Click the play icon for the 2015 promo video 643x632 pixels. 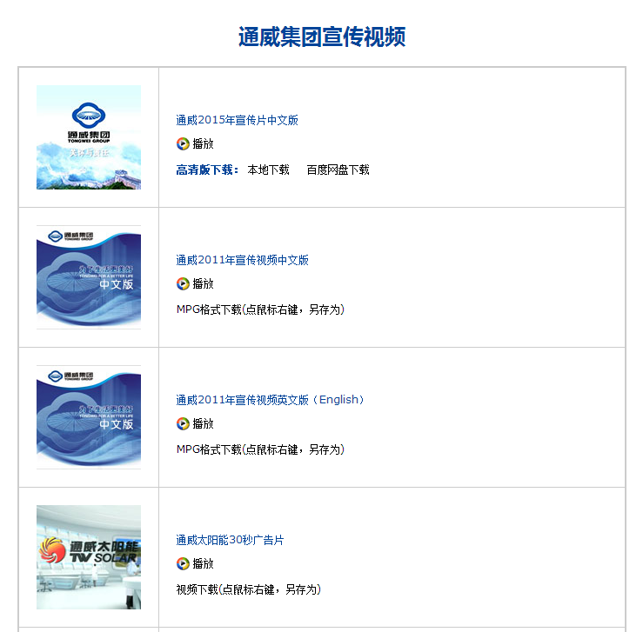point(183,144)
